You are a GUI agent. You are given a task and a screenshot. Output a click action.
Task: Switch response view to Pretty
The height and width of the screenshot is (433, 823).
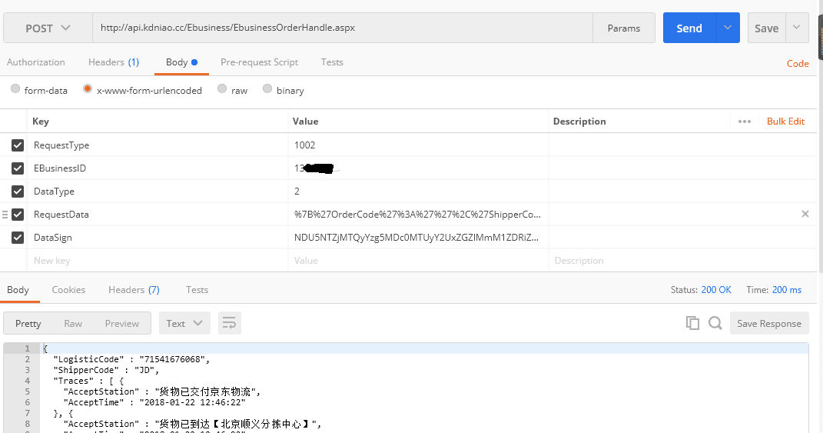click(28, 323)
